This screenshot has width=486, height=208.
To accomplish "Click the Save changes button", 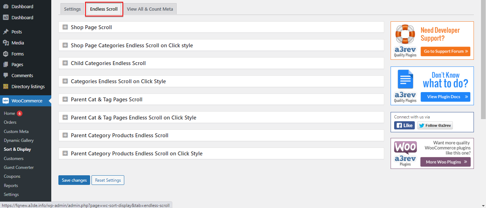I will pyautogui.click(x=74, y=180).
